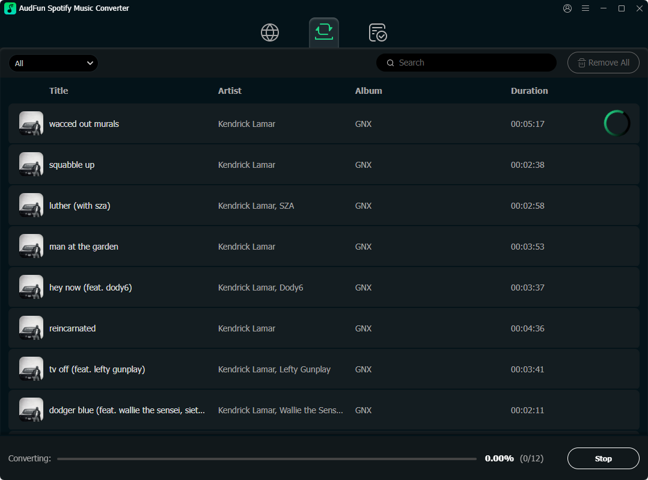This screenshot has width=648, height=480.
Task: Click album thumbnail of squabble up
Action: tap(31, 164)
